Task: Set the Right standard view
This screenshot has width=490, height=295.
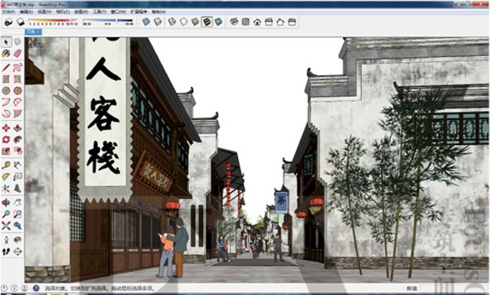Action: (269, 22)
